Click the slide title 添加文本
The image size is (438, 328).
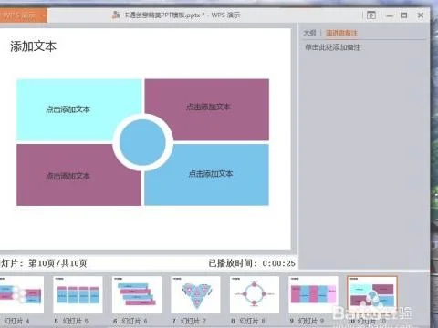point(33,46)
